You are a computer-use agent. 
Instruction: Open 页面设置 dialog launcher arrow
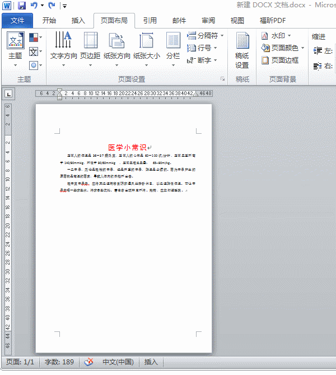(222, 79)
